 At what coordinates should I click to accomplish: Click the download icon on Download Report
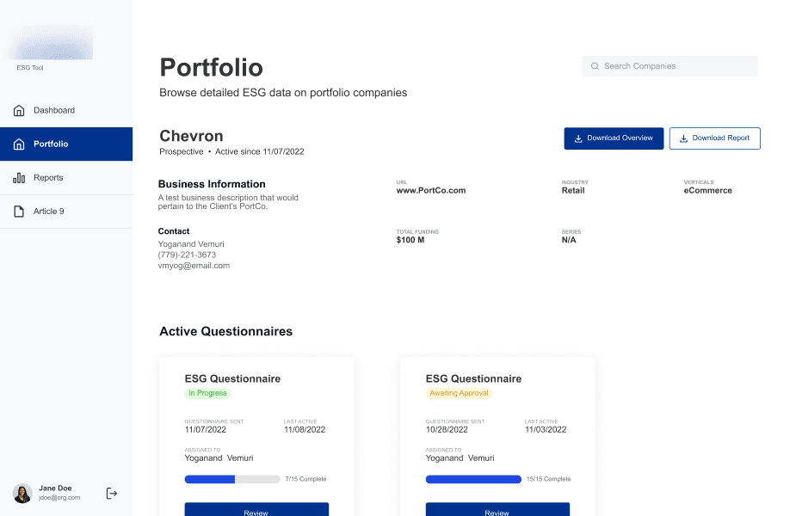(x=683, y=138)
